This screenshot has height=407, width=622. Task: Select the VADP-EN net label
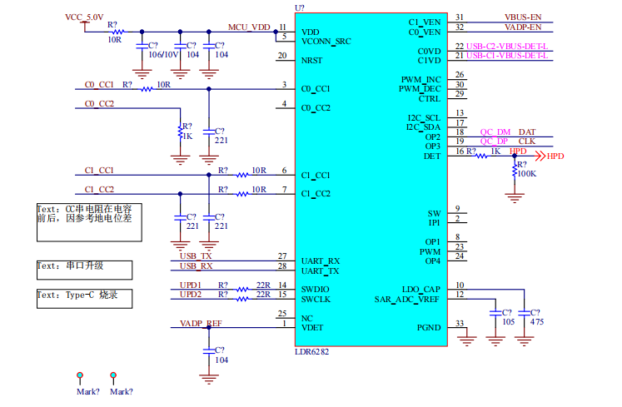point(523,27)
